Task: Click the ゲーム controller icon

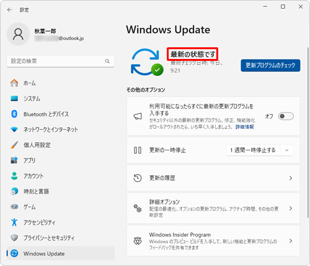Action: [x=14, y=206]
